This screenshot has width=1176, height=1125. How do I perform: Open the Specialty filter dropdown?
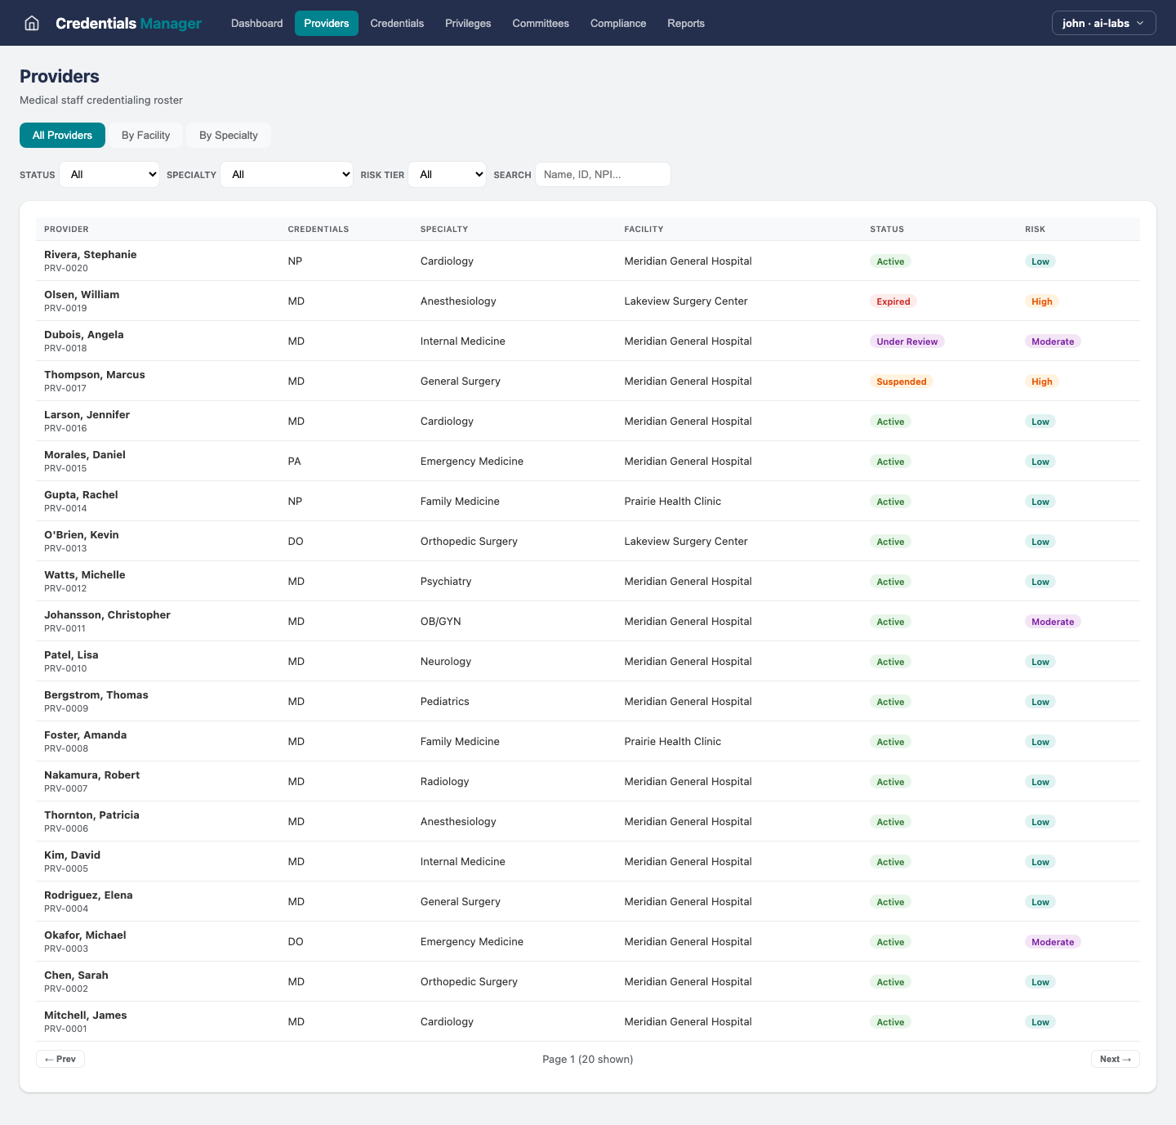tap(287, 174)
